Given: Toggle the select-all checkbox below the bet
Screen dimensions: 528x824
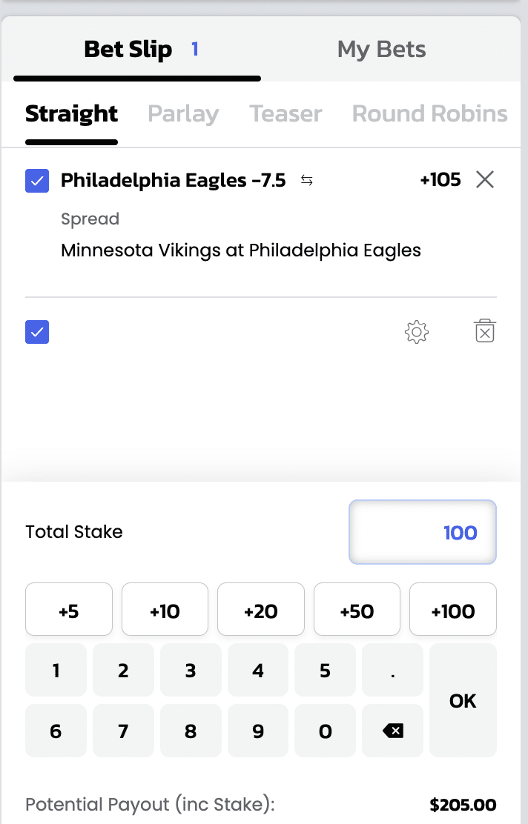Looking at the screenshot, I should (x=37, y=332).
